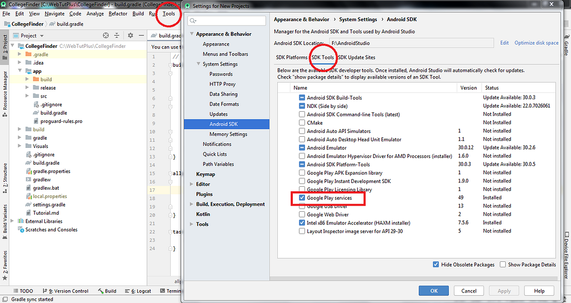The width and height of the screenshot is (571, 303).
Task: Open the Analyze menu
Action: (x=95, y=14)
